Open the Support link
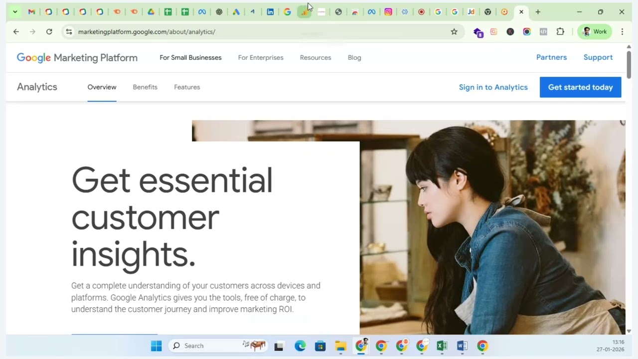This screenshot has width=638, height=359. 598,57
